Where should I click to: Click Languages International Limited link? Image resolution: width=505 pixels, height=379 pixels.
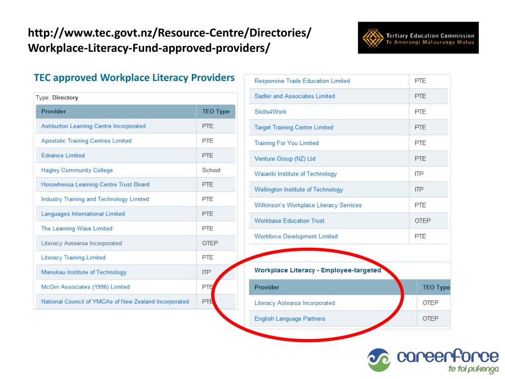(83, 214)
